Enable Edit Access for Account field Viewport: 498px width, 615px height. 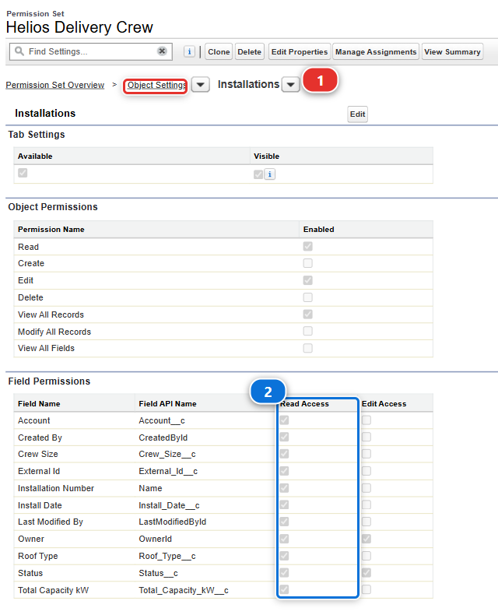pos(366,420)
